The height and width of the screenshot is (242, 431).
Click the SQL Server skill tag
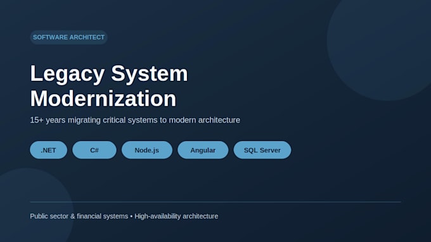click(x=262, y=150)
